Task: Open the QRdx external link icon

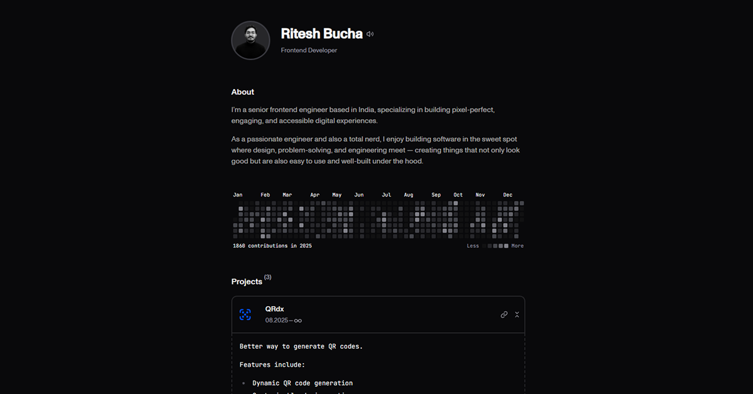Action: tap(504, 314)
